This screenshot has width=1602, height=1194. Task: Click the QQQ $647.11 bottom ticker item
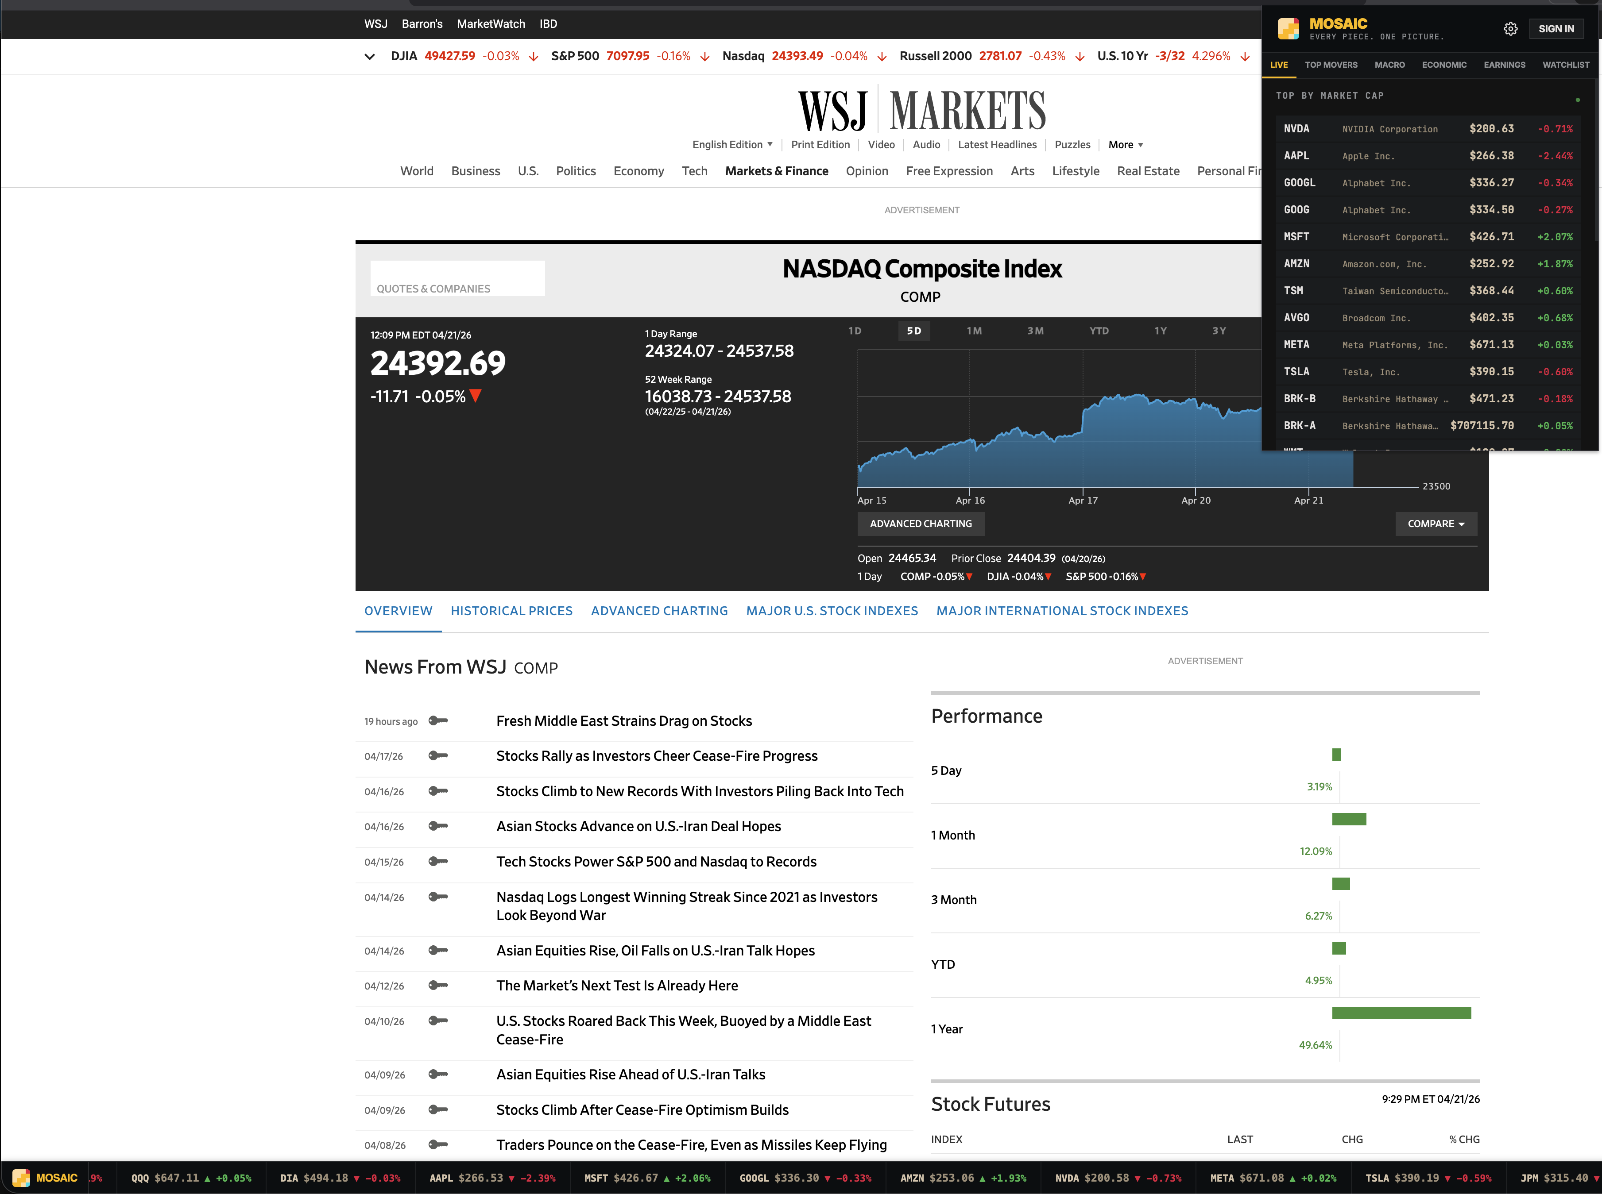pos(191,1178)
